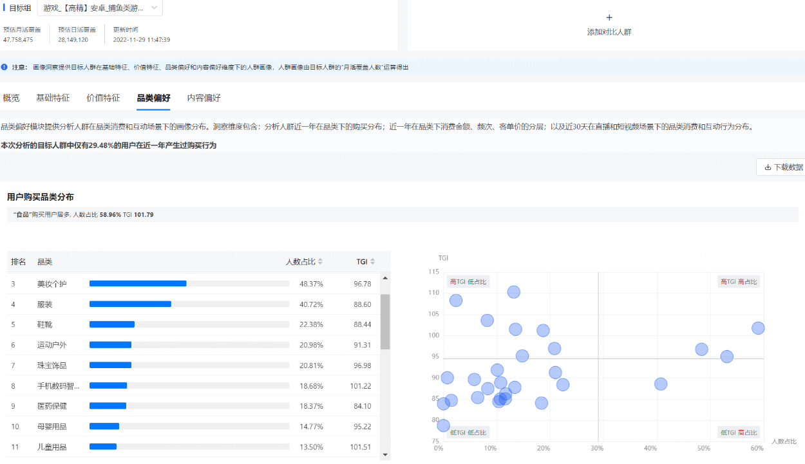Open the 基础特征 tab
Viewport: 805px width, 464px height.
53,98
